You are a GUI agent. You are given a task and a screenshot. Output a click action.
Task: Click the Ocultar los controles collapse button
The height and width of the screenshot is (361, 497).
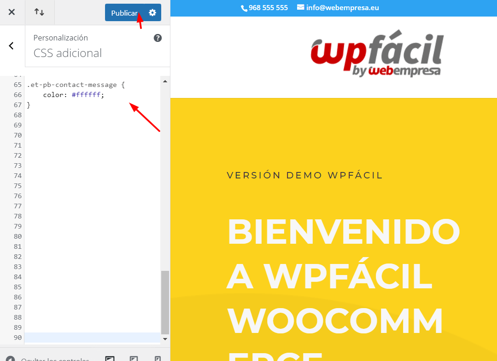[47, 358]
